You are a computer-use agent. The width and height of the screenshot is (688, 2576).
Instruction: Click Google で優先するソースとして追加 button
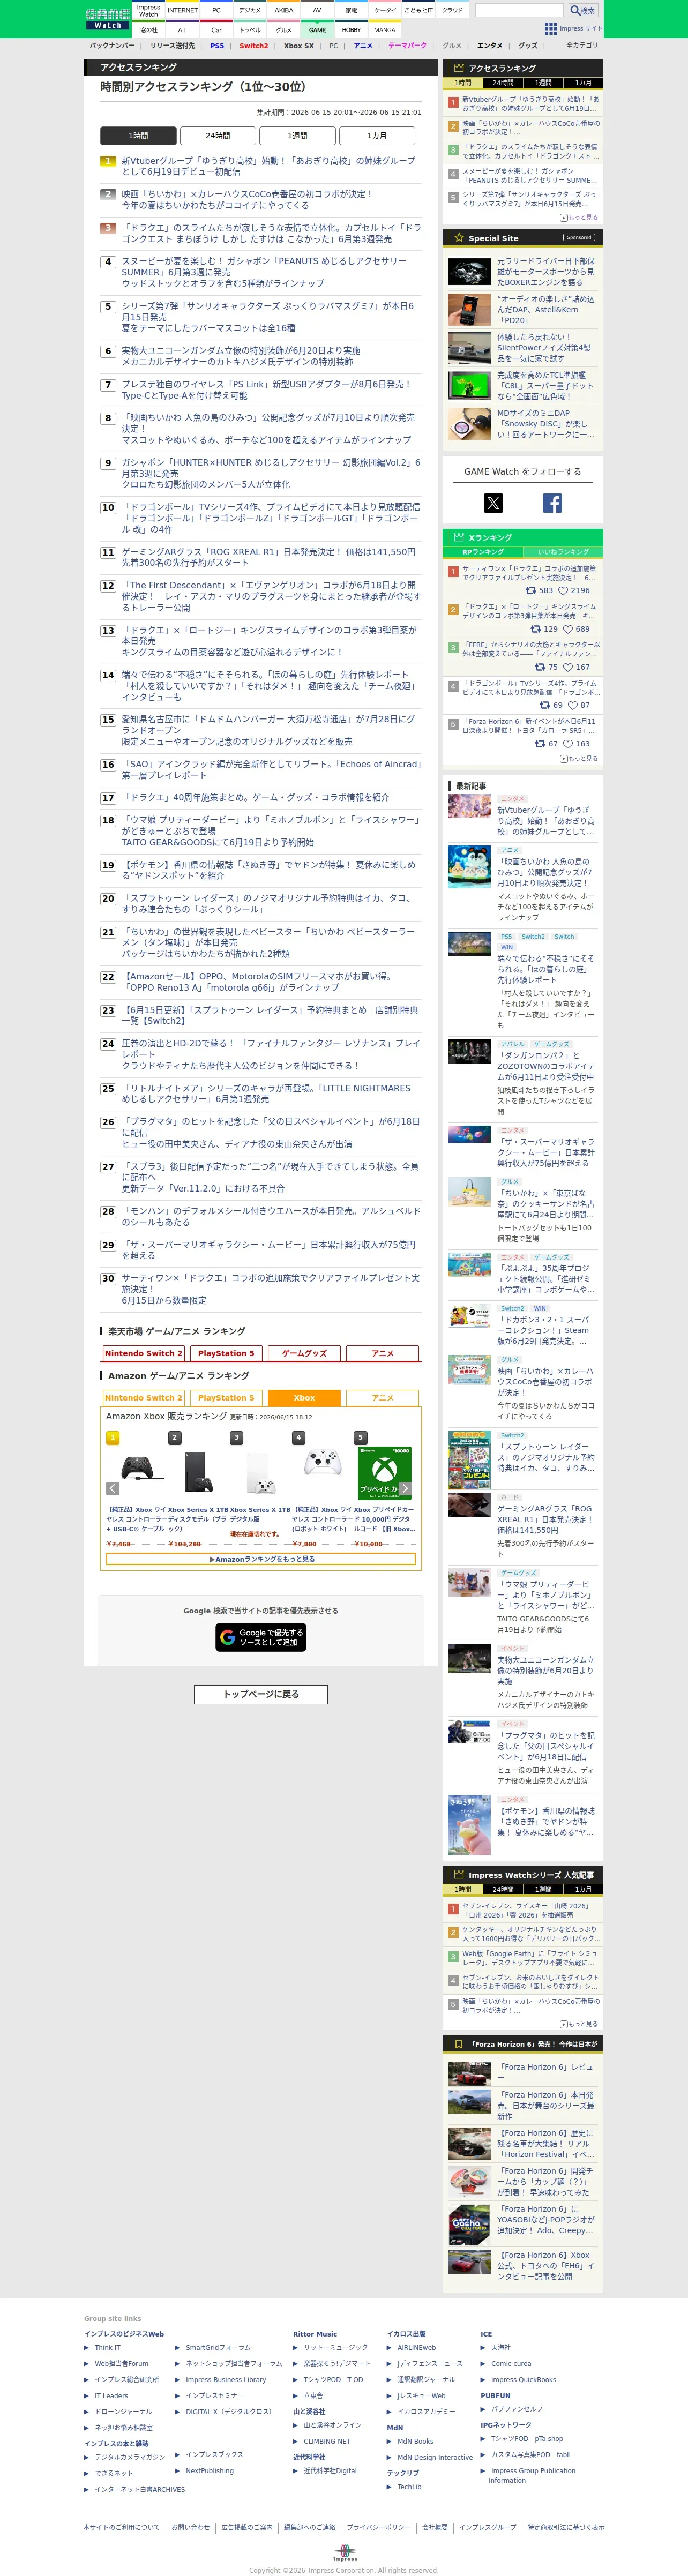coord(261,1637)
